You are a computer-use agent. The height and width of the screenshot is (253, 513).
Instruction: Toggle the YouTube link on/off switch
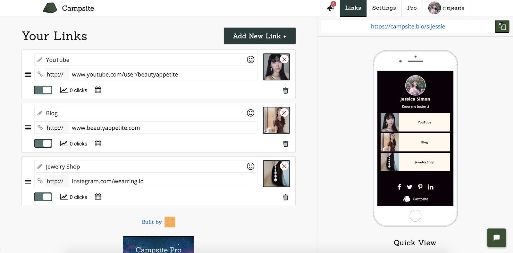coord(43,90)
